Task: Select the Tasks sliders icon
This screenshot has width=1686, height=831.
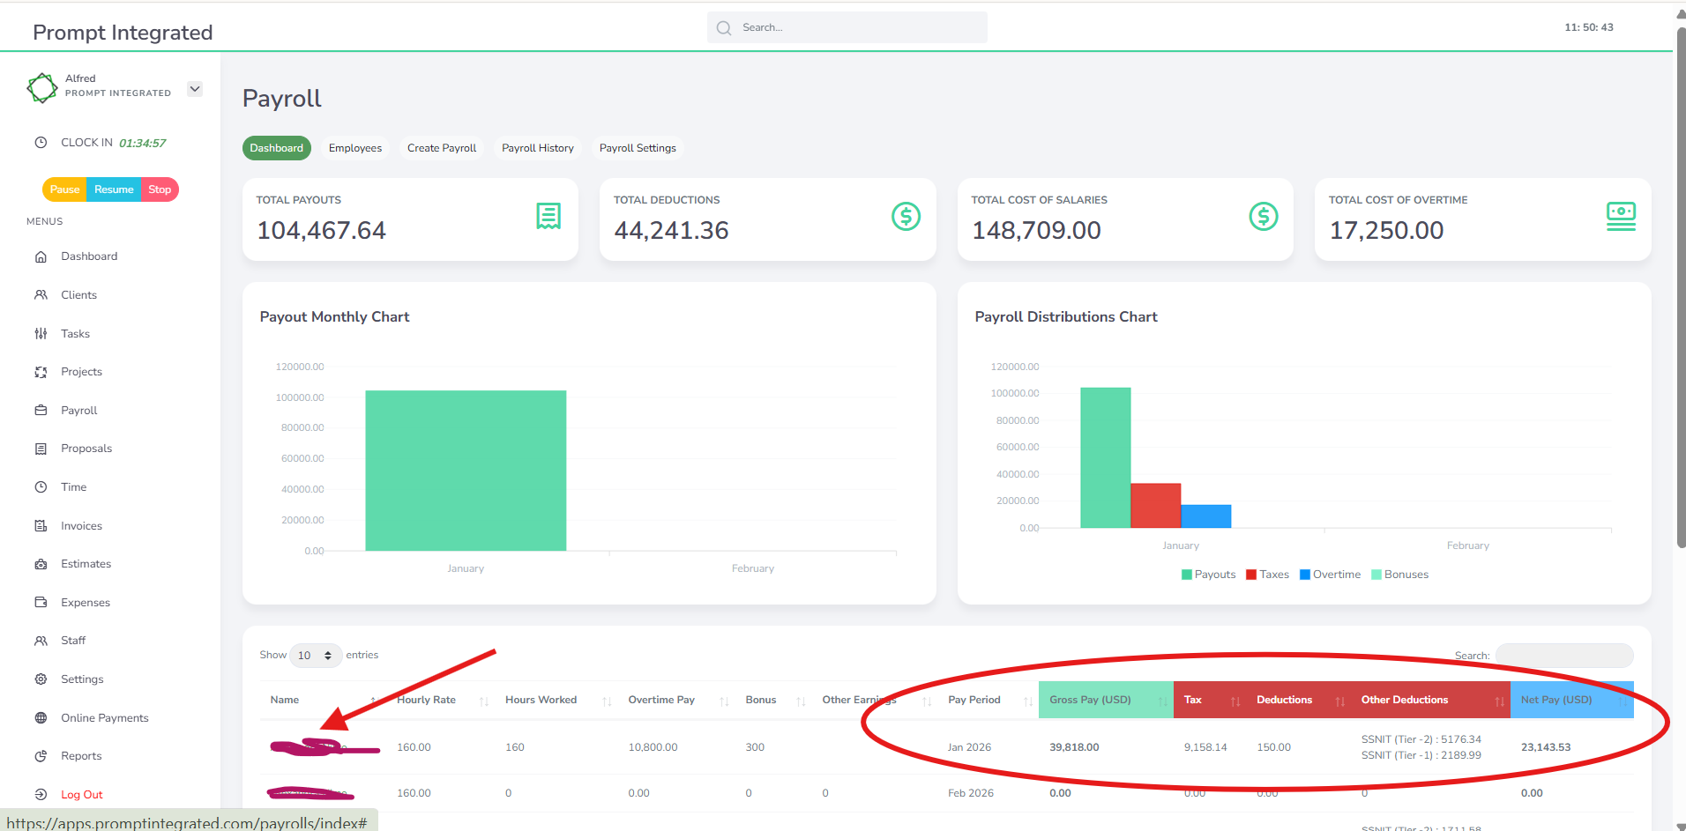Action: point(41,334)
